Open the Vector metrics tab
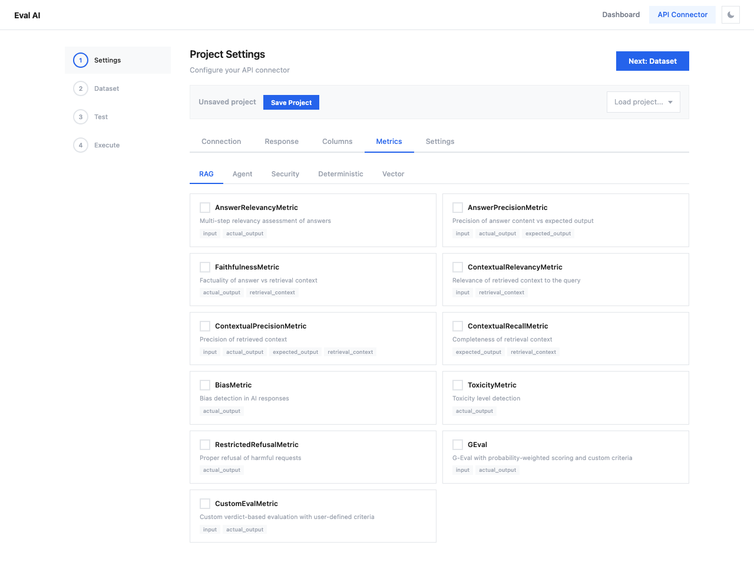 (x=393, y=173)
